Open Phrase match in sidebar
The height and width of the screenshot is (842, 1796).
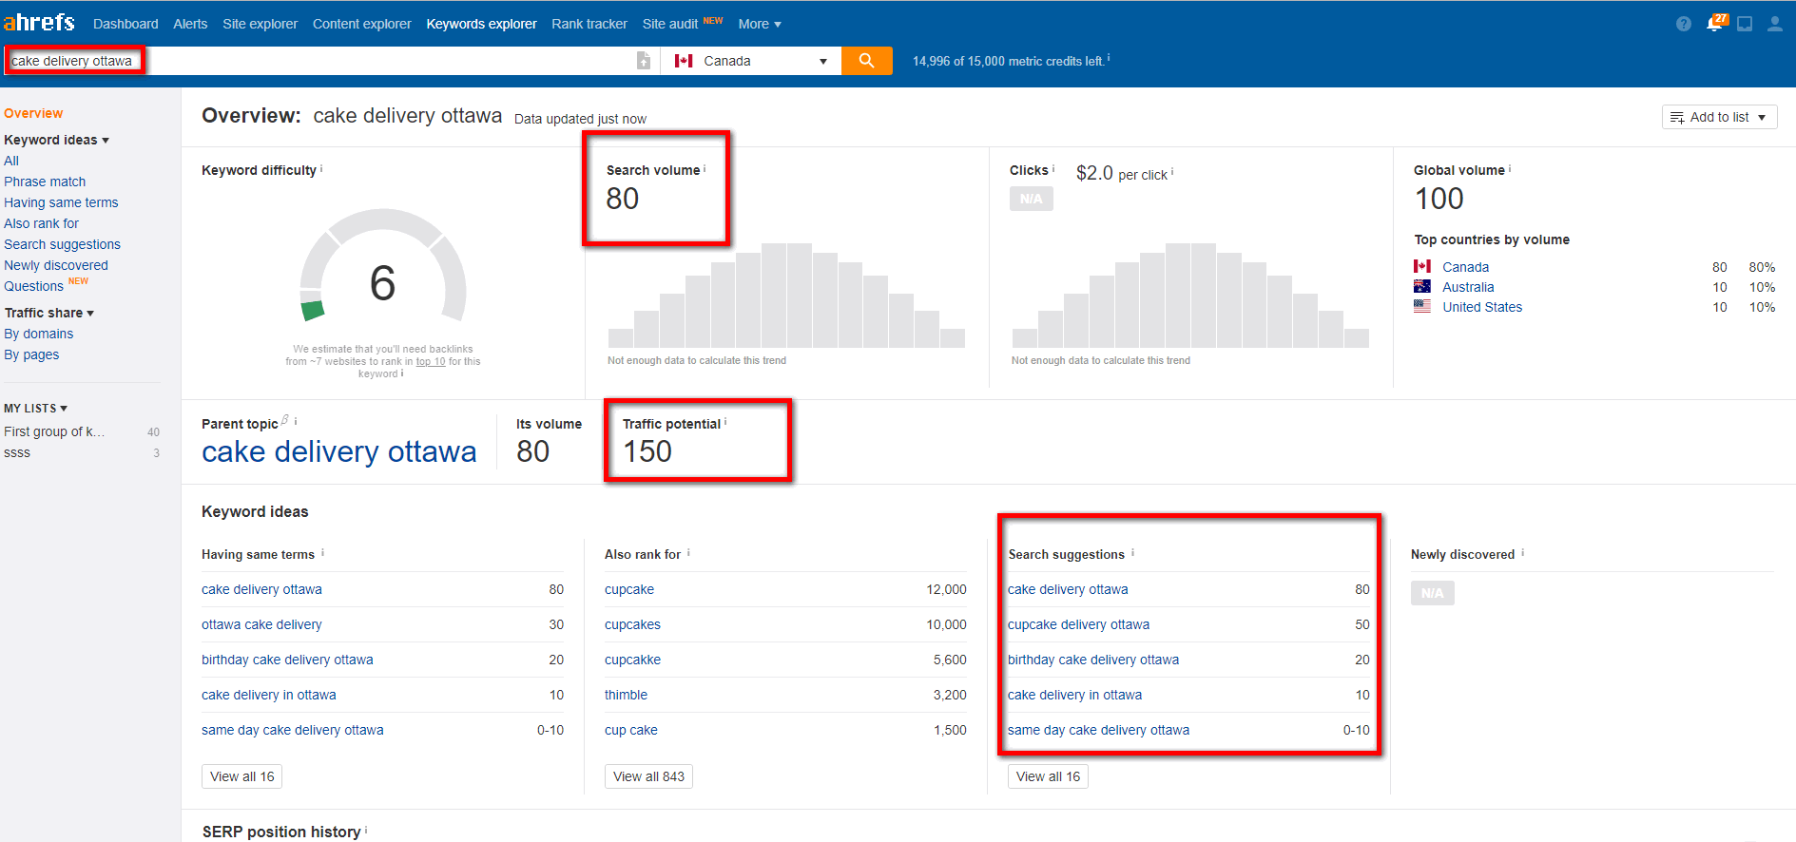[45, 182]
